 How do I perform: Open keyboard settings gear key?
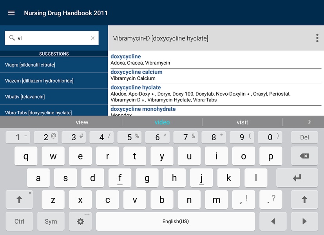[x=80, y=221]
